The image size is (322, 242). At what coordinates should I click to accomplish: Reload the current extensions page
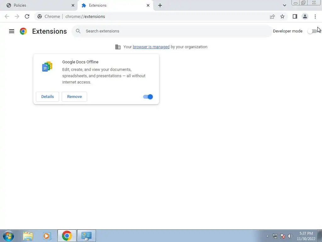(27, 16)
